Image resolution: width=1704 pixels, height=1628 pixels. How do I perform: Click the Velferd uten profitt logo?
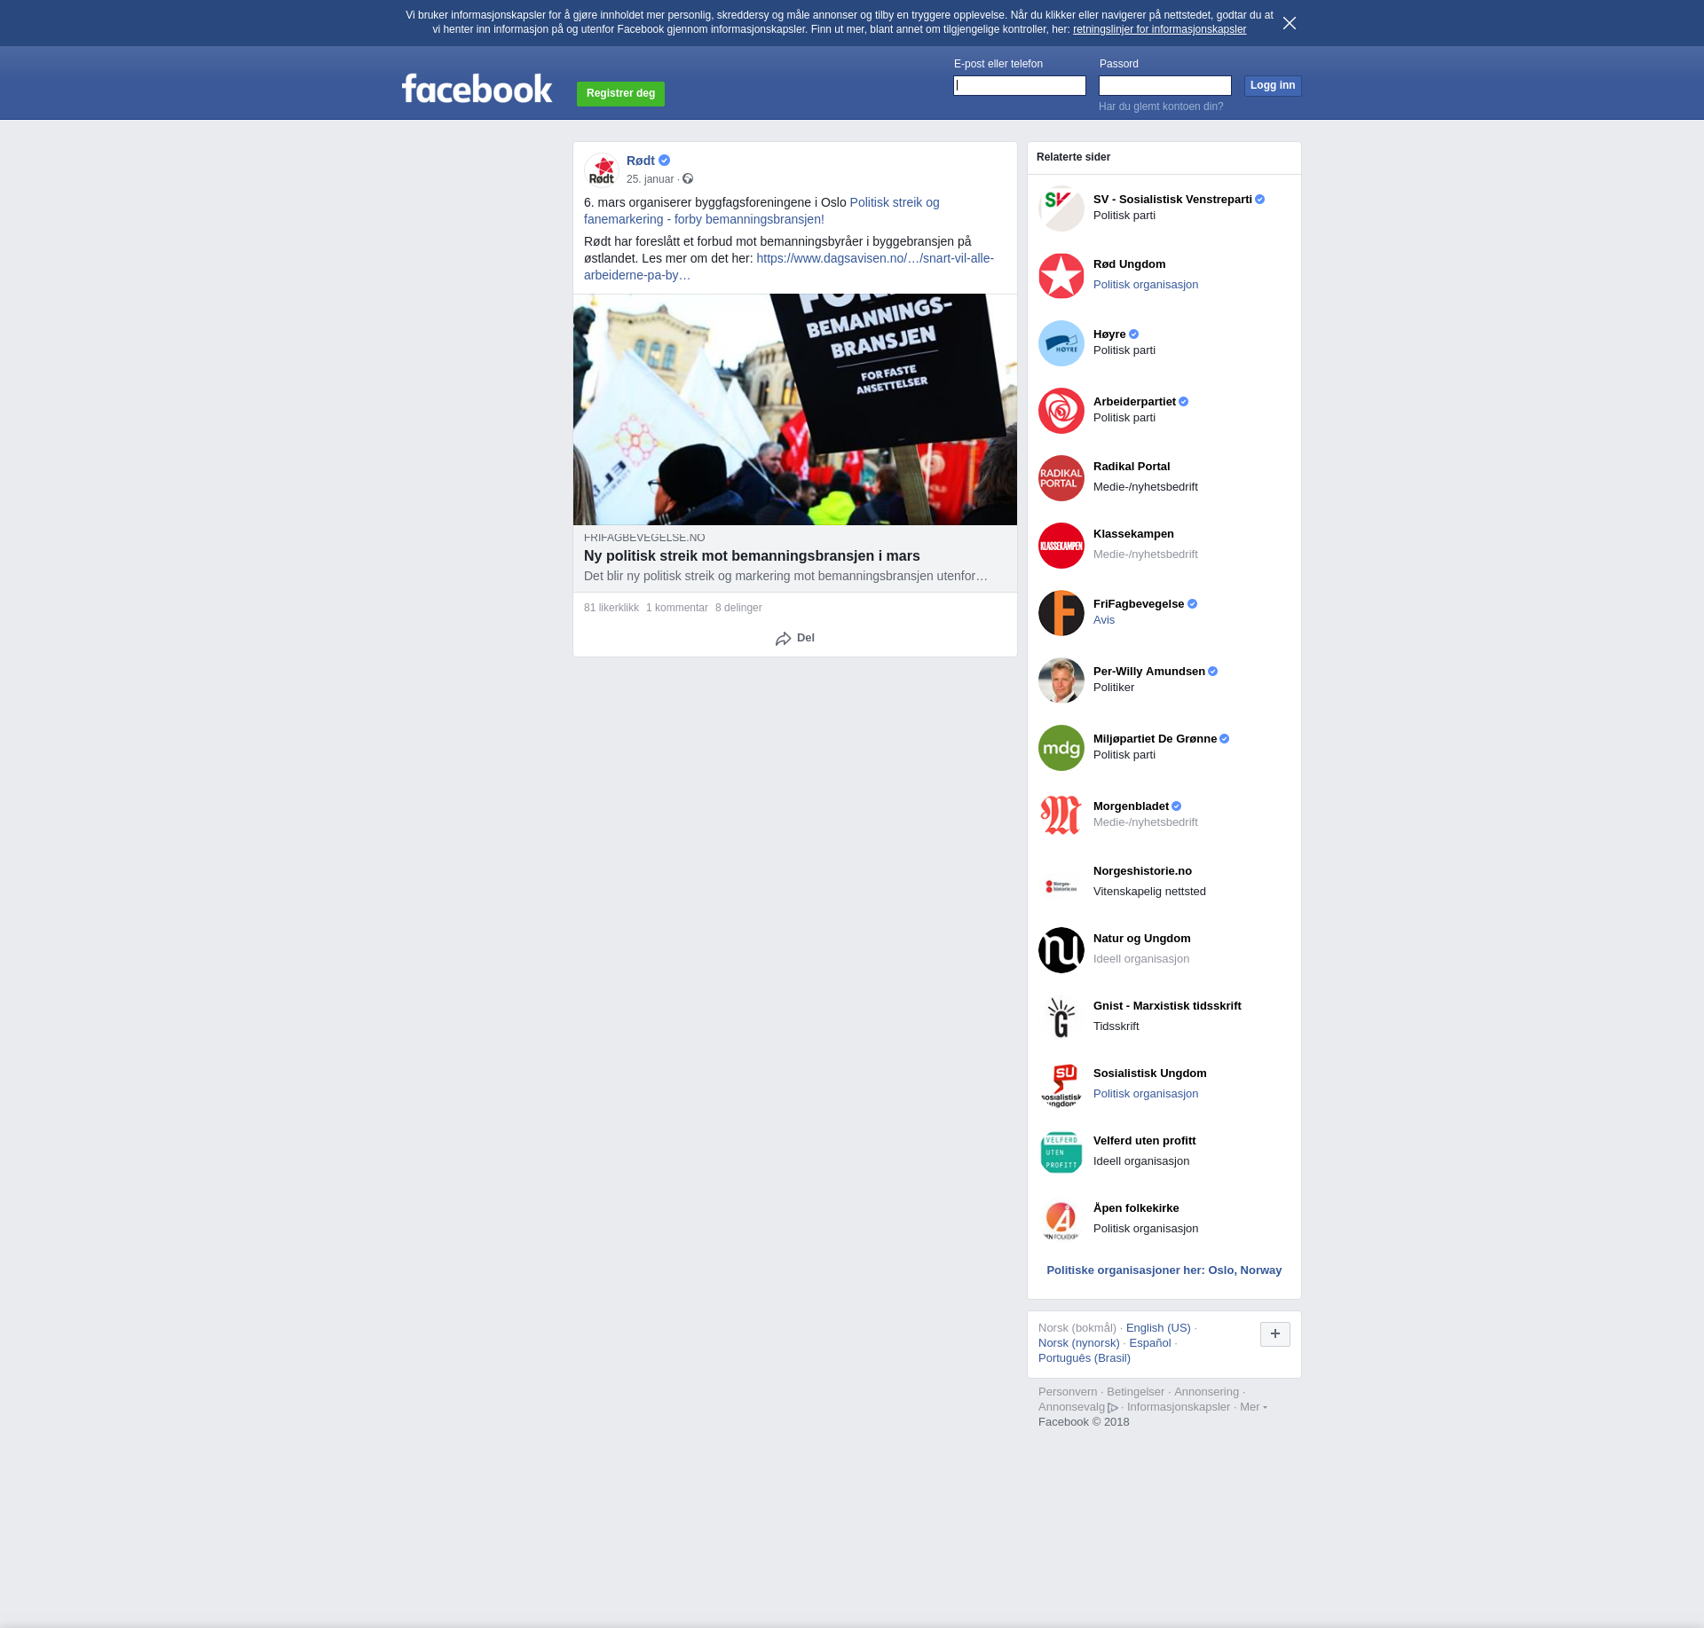tap(1061, 1152)
